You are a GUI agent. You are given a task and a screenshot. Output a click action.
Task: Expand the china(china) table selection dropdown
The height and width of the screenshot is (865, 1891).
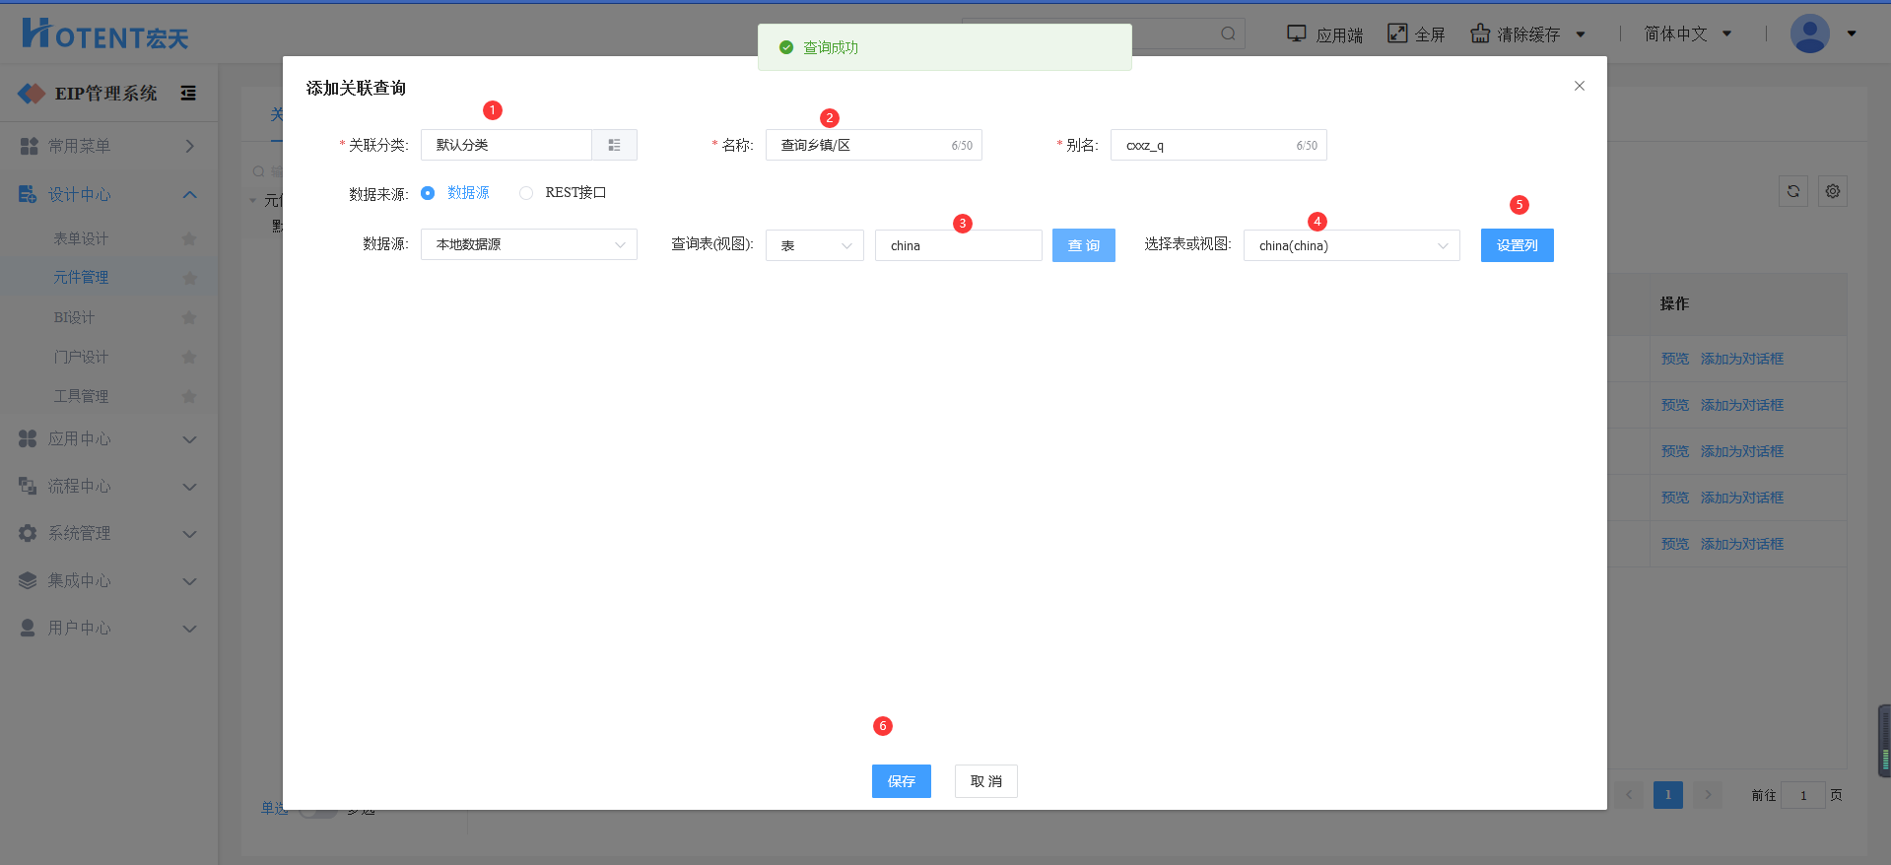pyautogui.click(x=1350, y=245)
